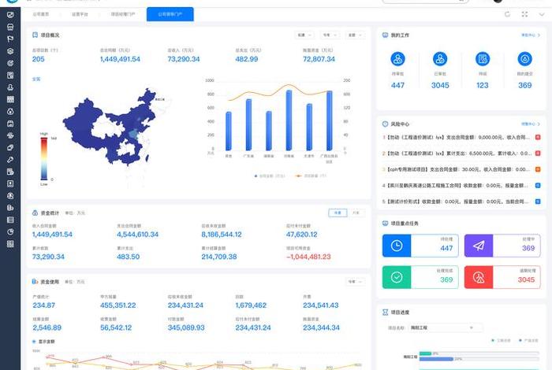Click the value 72,807.34 in 项目概况
552x370 pixels.
tap(319, 59)
